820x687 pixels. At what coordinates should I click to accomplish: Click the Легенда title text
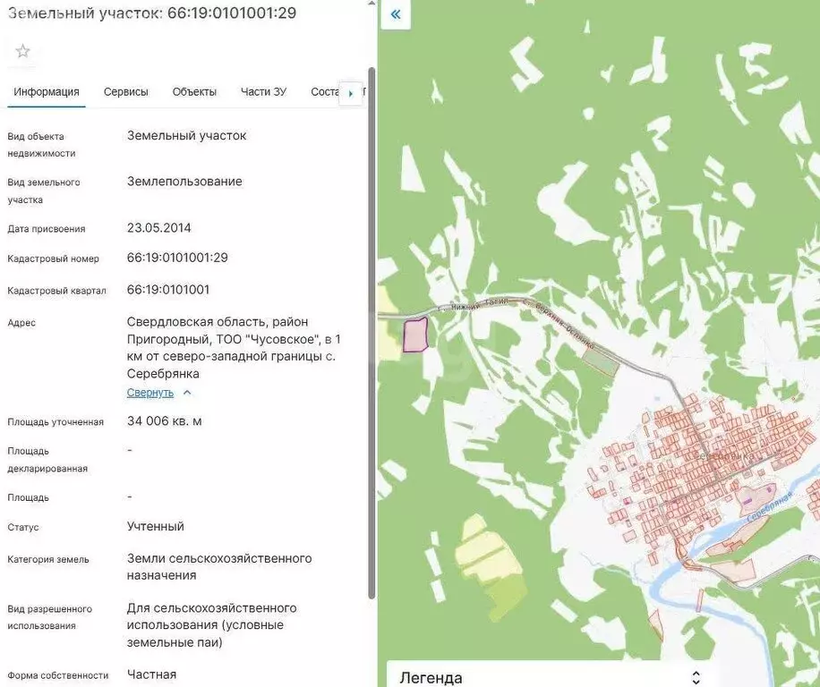[431, 677]
